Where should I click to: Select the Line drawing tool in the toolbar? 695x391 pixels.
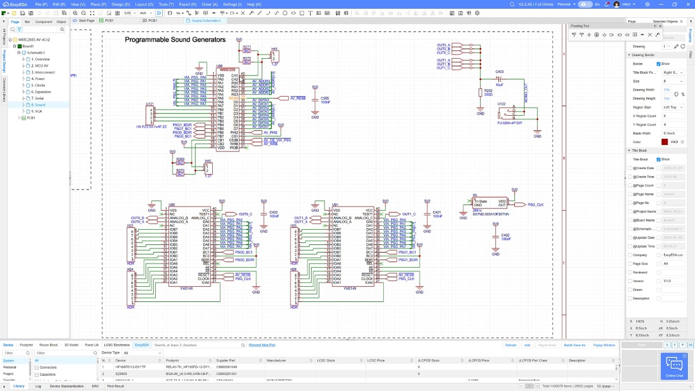[260, 13]
